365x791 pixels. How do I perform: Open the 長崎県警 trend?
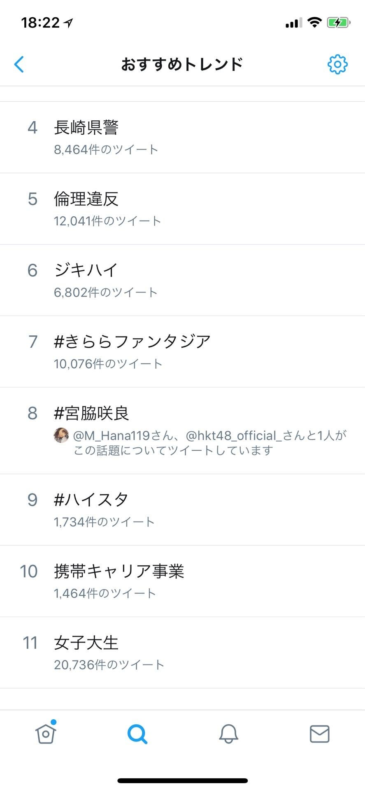(86, 128)
